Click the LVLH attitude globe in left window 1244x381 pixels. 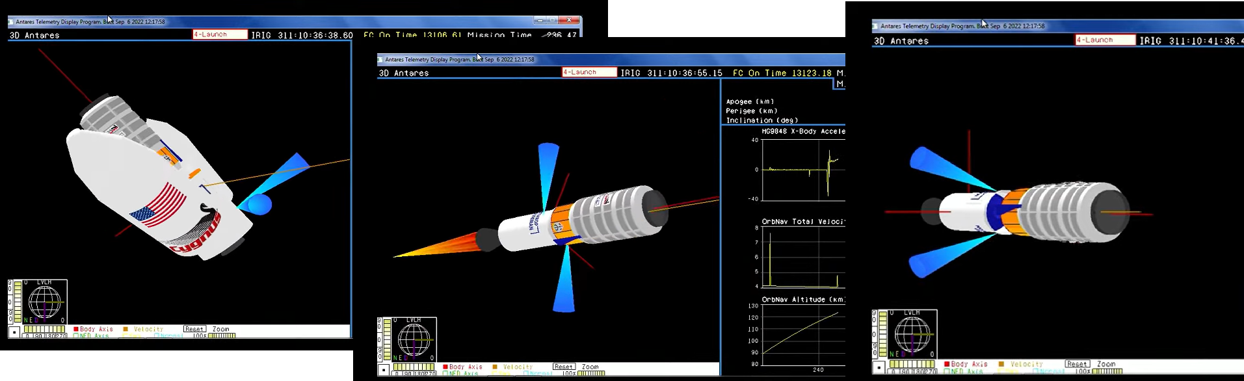[x=44, y=302]
